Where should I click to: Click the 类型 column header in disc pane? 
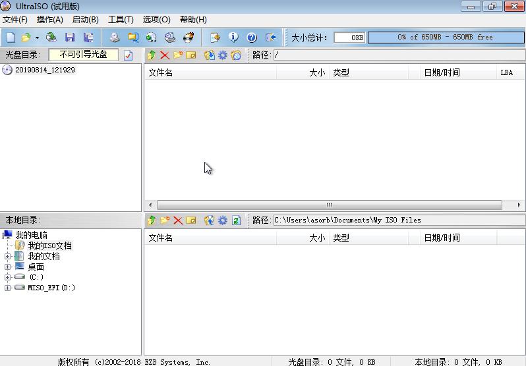[x=368, y=72]
